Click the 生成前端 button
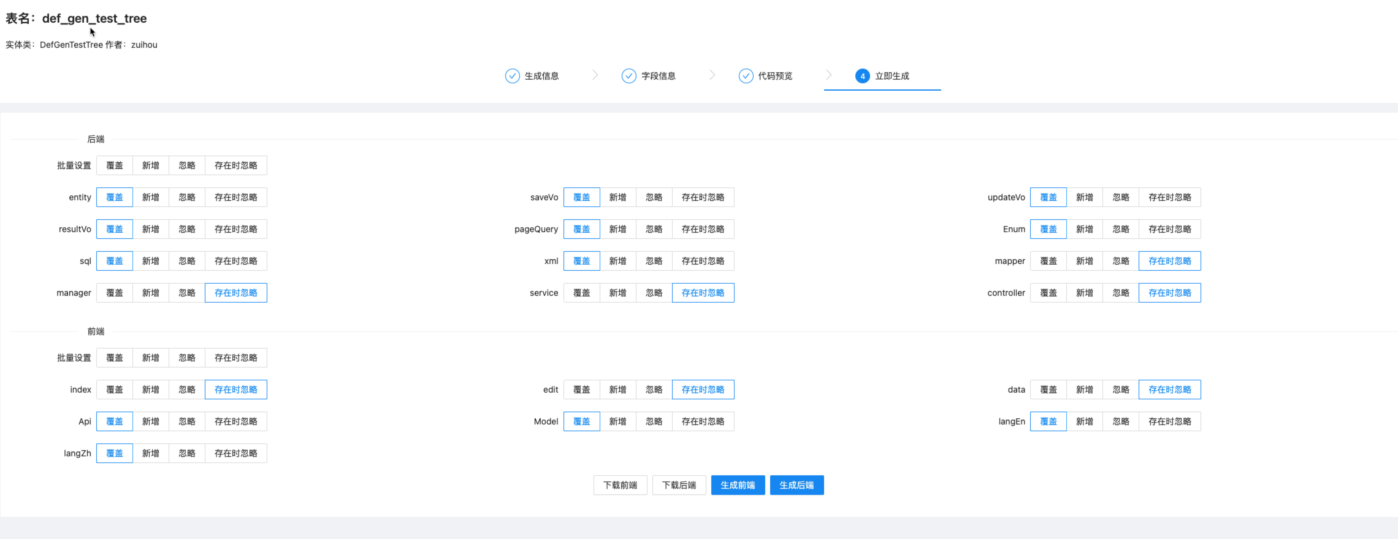This screenshot has height=539, width=1398. (x=737, y=485)
